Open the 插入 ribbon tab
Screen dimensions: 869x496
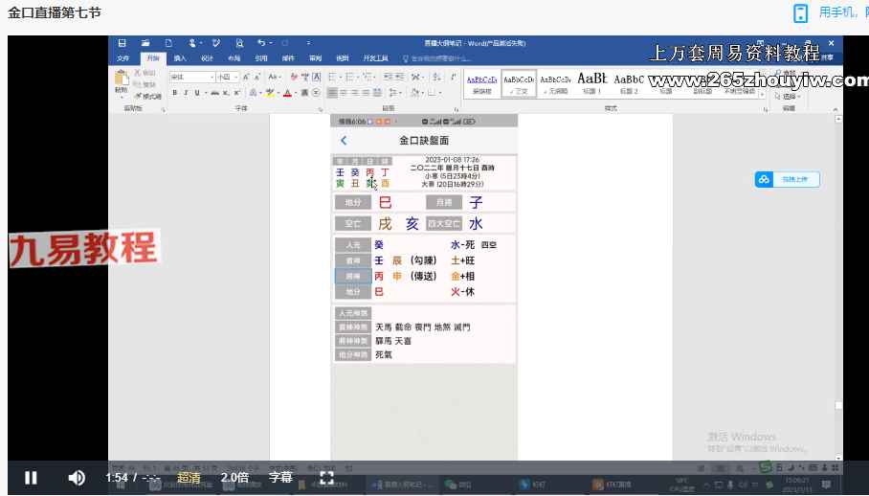click(x=180, y=58)
